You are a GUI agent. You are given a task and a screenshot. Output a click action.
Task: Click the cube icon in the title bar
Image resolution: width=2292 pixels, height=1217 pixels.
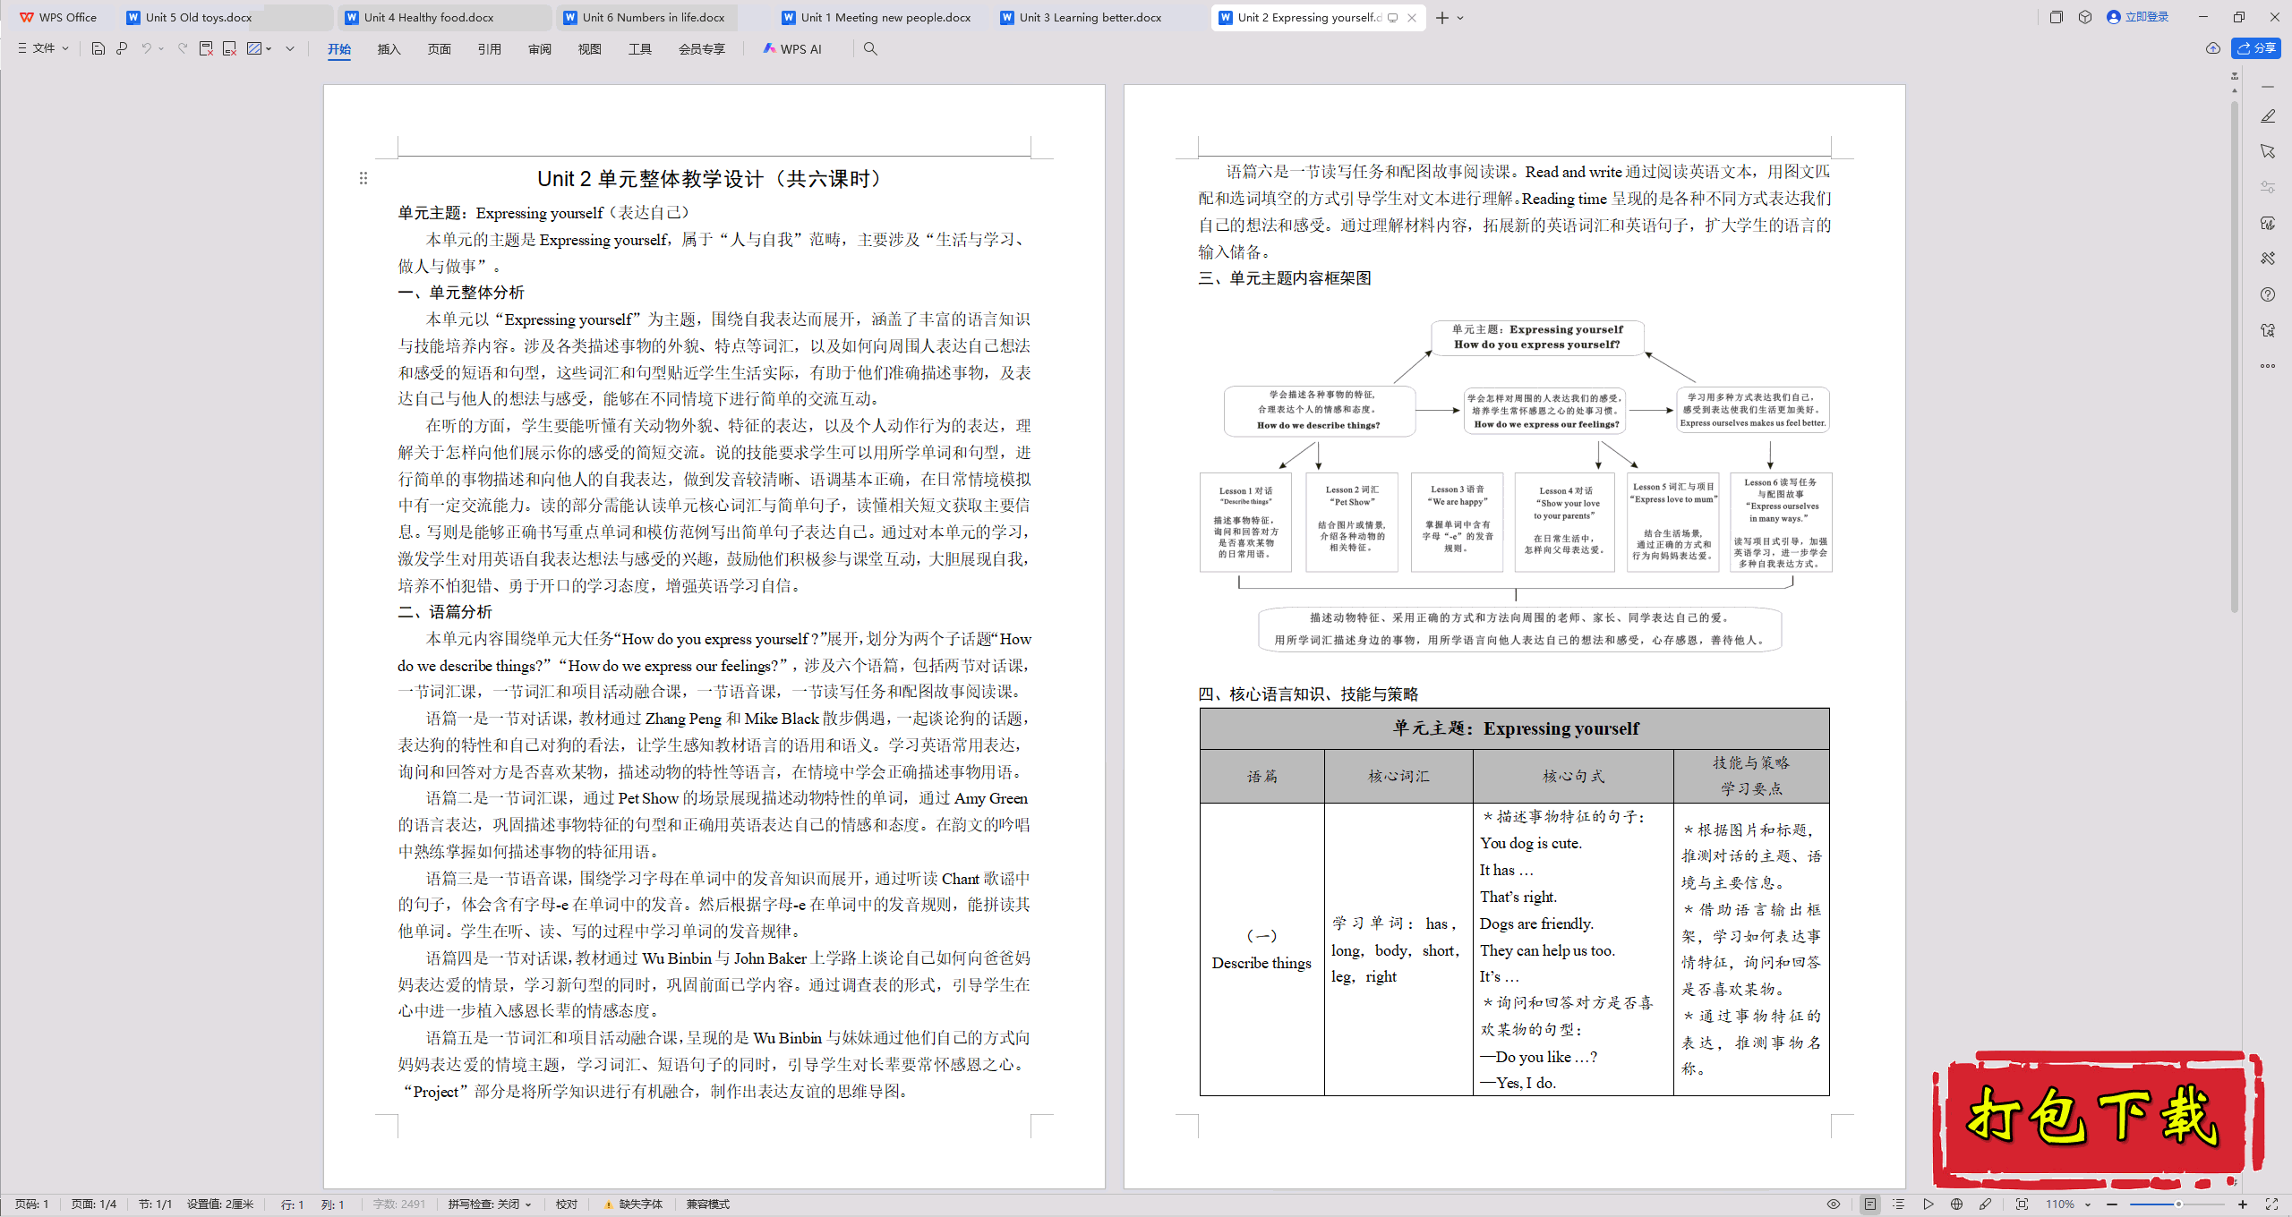(x=2085, y=17)
